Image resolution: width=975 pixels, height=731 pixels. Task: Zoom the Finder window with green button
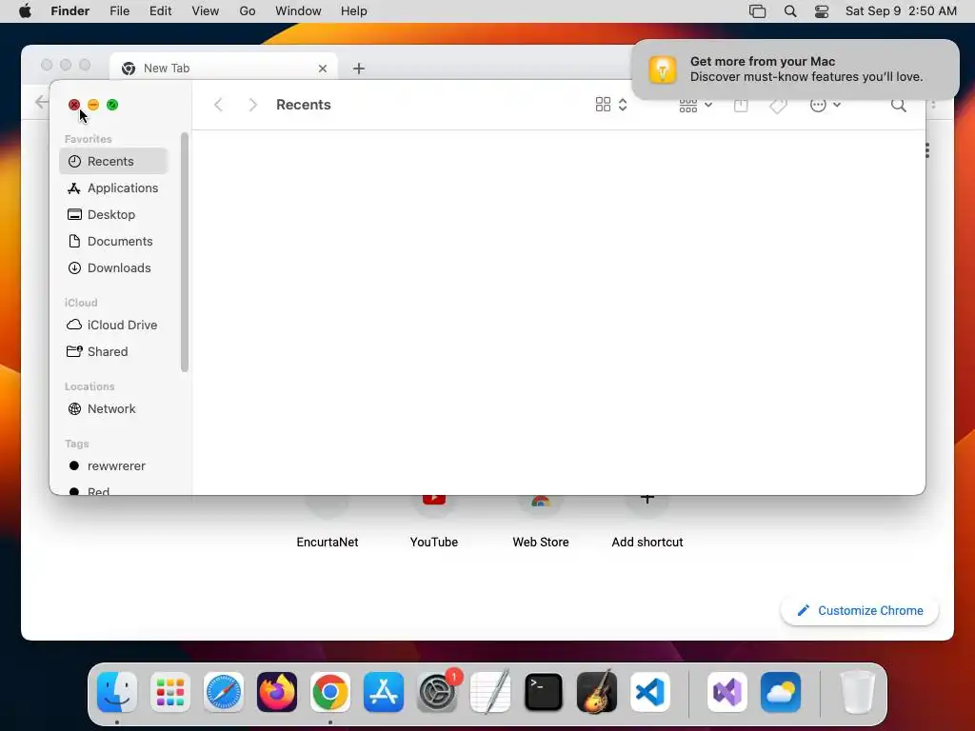pos(112,105)
